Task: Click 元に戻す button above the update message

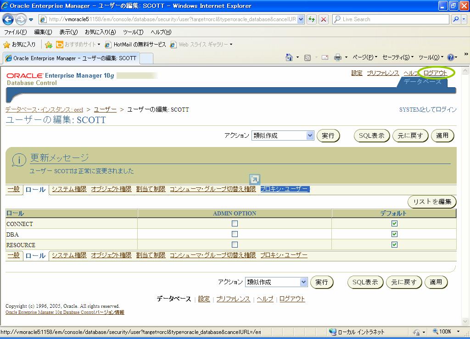Action: pyautogui.click(x=410, y=136)
